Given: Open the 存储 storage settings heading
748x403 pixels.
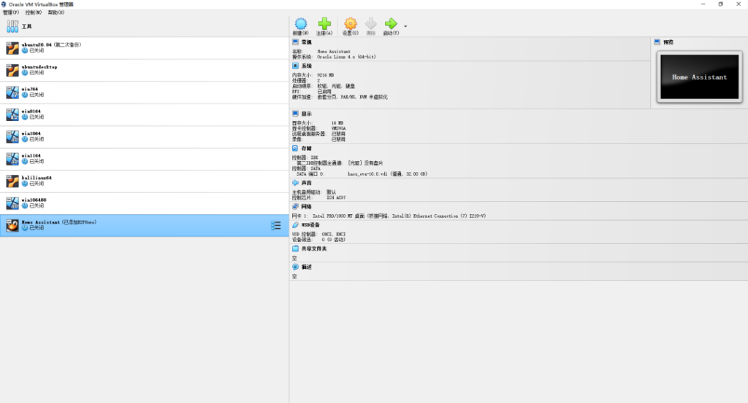Looking at the screenshot, I should click(306, 149).
